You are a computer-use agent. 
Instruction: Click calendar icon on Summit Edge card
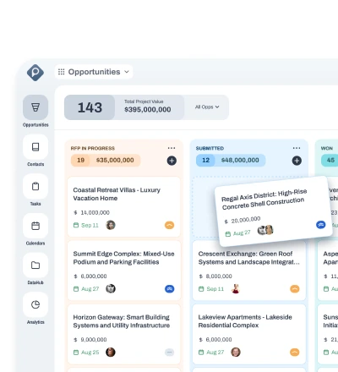pos(76,289)
